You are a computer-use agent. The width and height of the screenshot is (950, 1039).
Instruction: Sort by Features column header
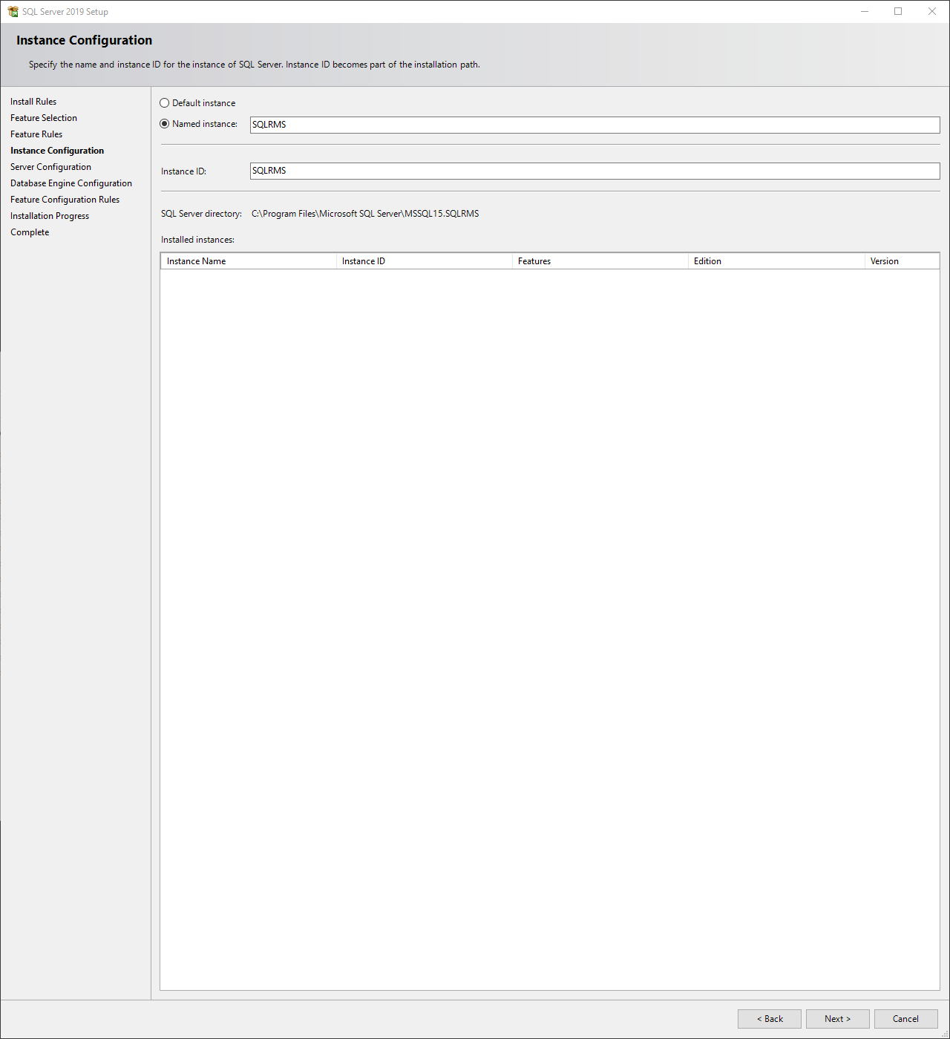(600, 261)
